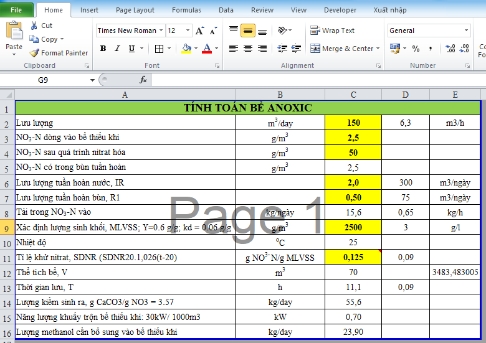The height and width of the screenshot is (343, 486).
Task: Expand Fill Color dropdown arrow
Action: coord(196,49)
